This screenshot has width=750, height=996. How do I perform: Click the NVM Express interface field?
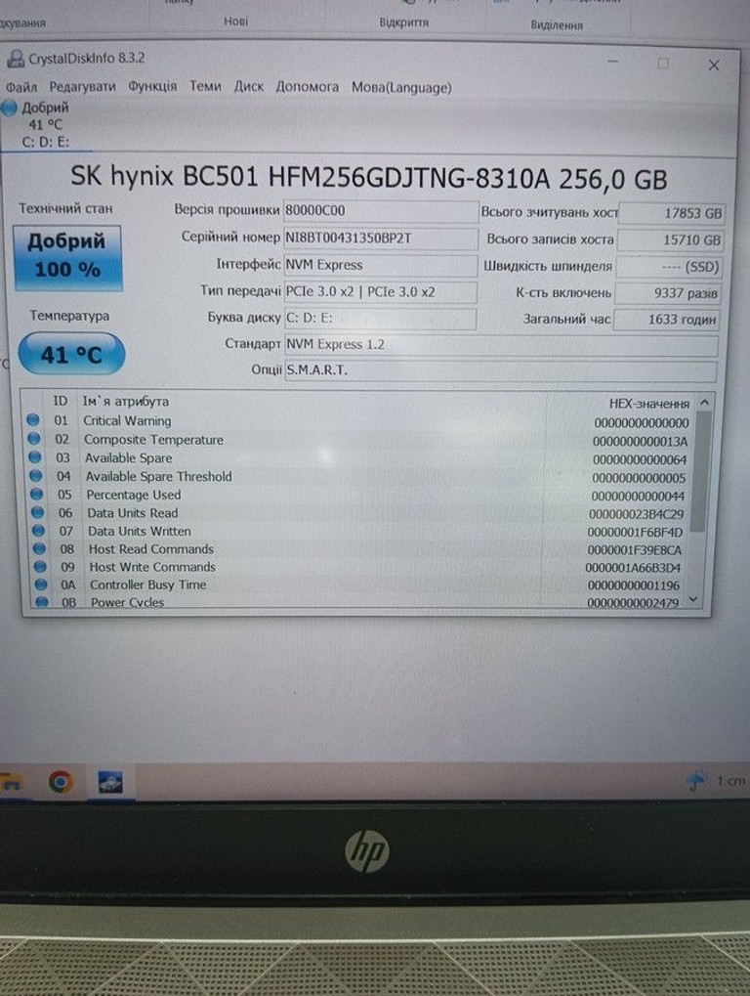point(380,266)
